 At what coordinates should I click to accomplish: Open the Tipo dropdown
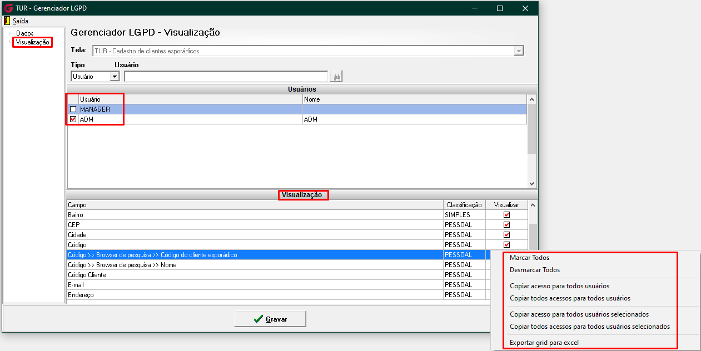[x=115, y=77]
